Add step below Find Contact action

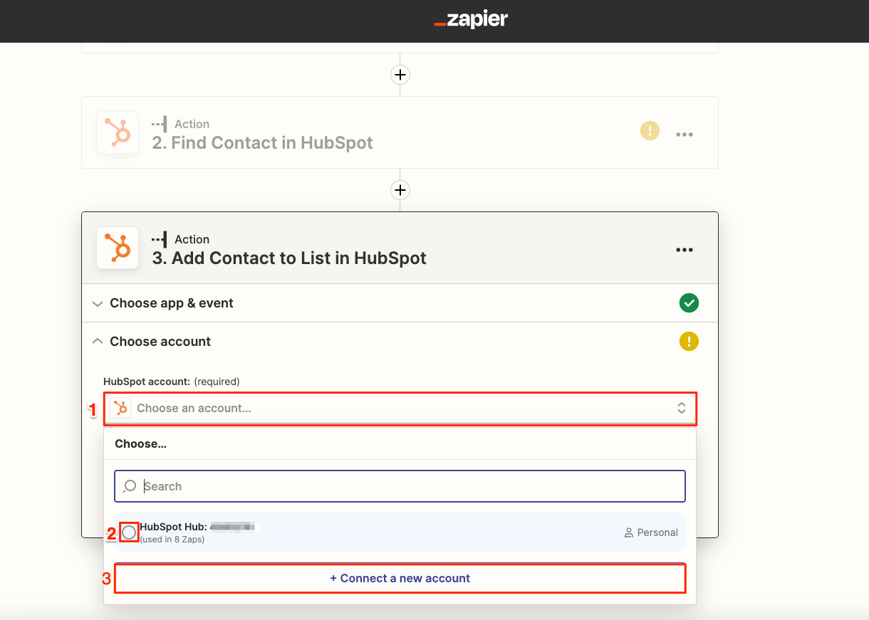(x=400, y=190)
